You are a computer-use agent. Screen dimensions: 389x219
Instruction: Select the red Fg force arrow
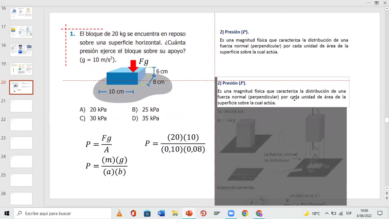pos(133,66)
